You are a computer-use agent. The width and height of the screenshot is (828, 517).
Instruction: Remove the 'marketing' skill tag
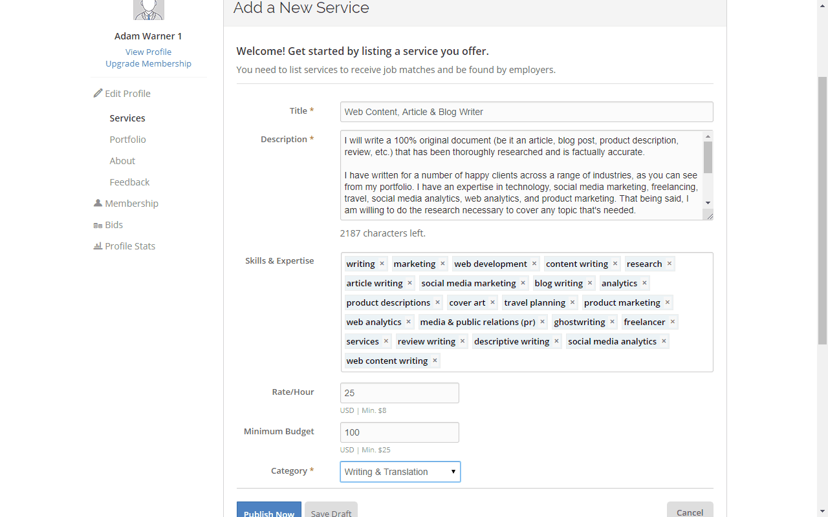442,264
